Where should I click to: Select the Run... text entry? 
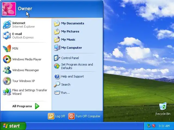click(x=65, y=93)
